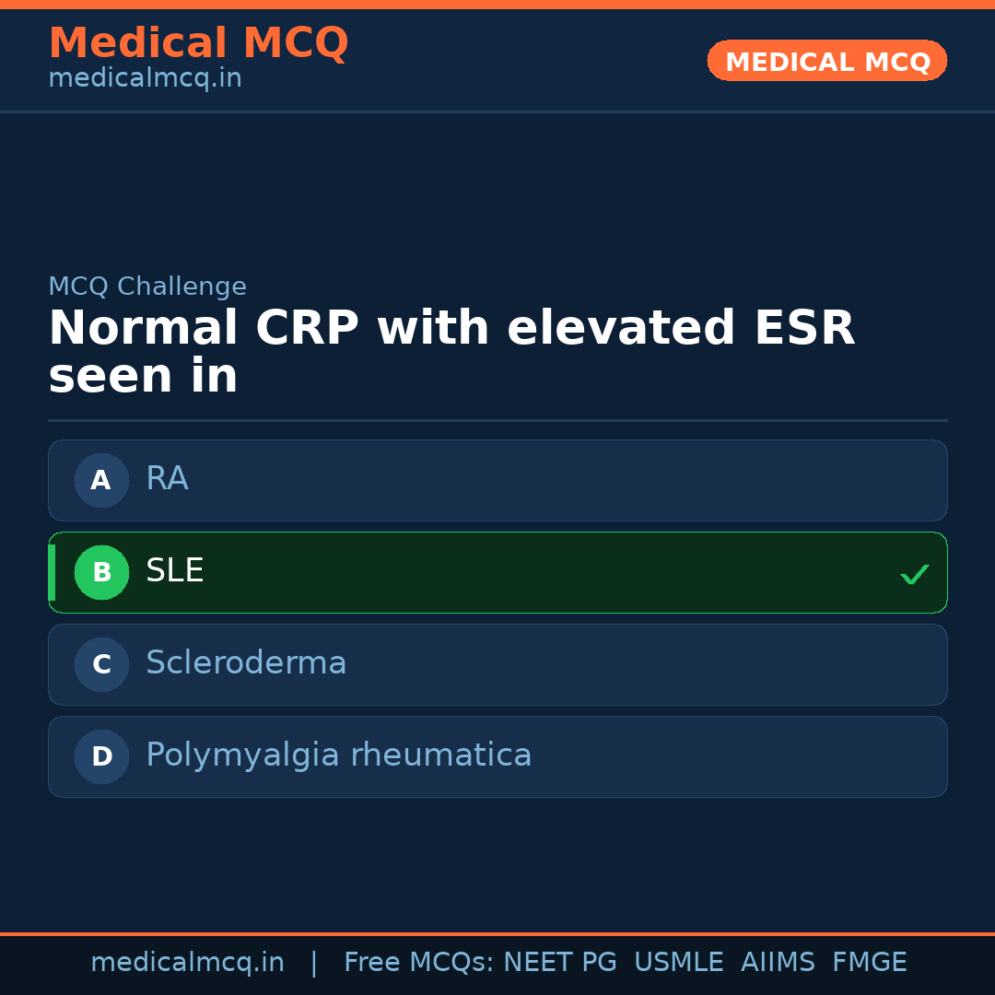Select the Scleroderma answer text

(x=246, y=663)
